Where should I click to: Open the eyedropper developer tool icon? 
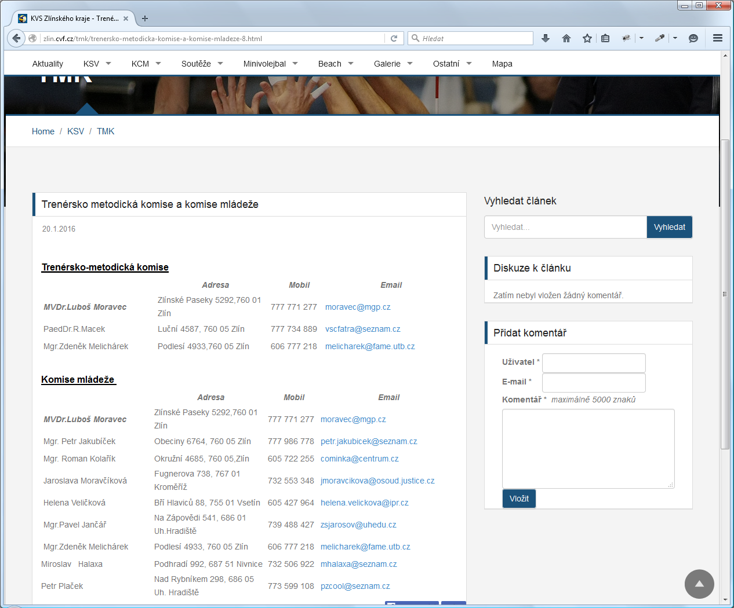tap(659, 38)
